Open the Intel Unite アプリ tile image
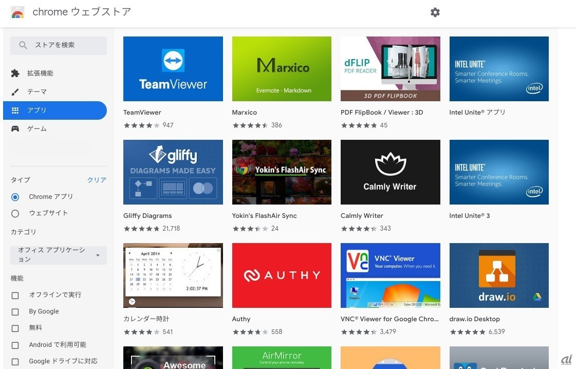This screenshot has width=576, height=369. tap(499, 69)
